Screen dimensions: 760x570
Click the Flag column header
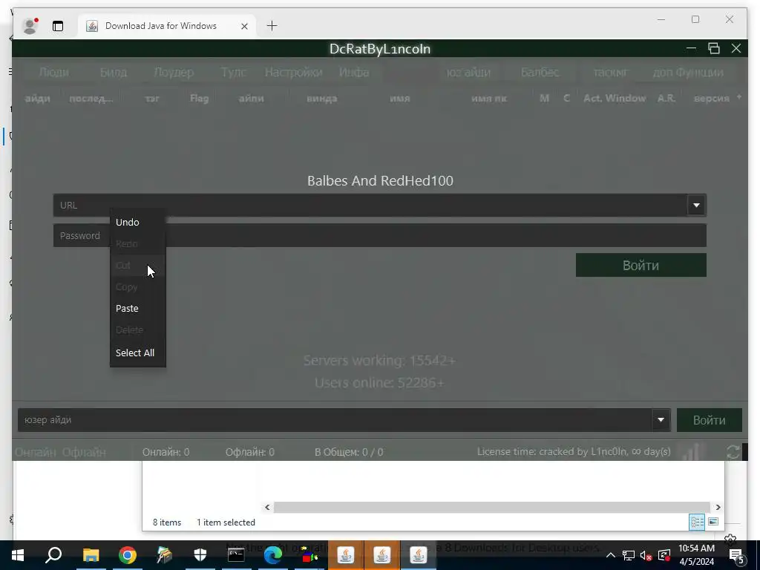tap(199, 99)
